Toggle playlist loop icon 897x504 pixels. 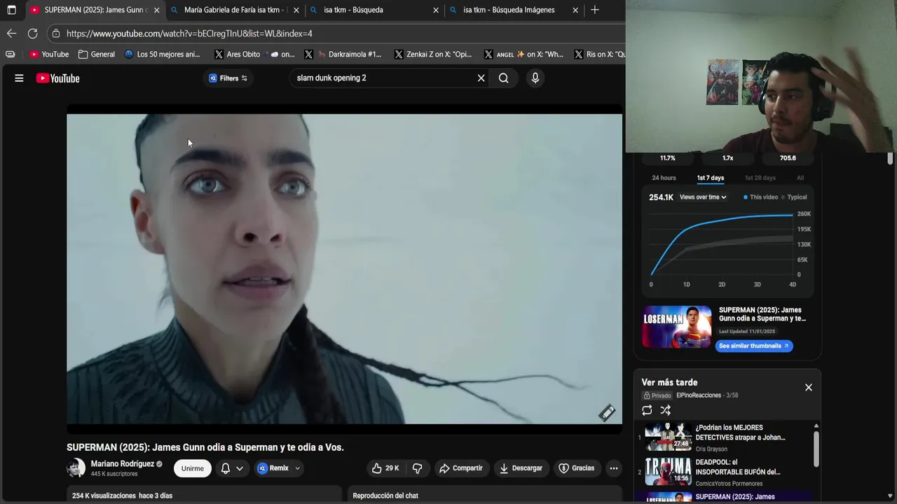click(647, 410)
